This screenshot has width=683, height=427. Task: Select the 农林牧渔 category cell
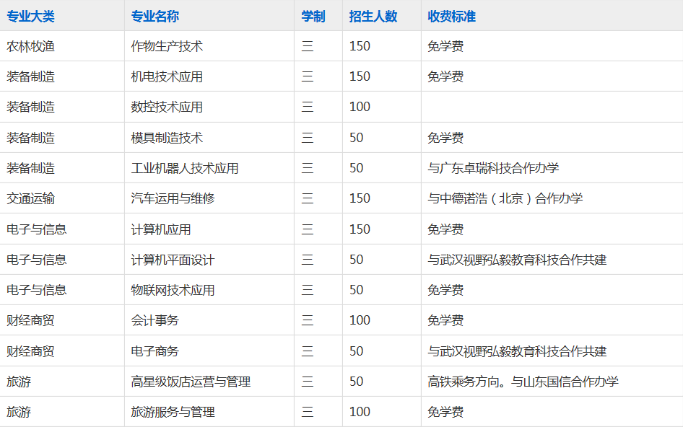click(62, 46)
